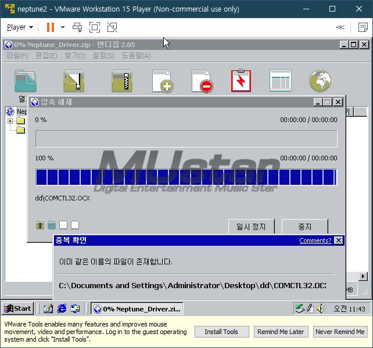Click the Install Tools button
Viewport: 373px width, 348px height.
tap(221, 332)
